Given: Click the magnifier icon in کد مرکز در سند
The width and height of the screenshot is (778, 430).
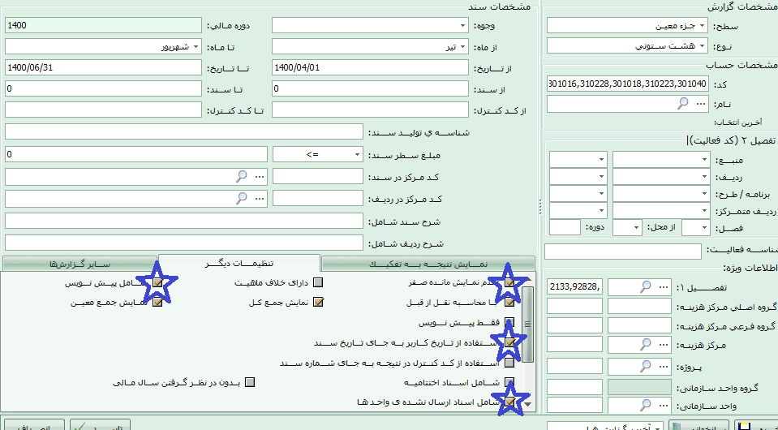Looking at the screenshot, I should coord(241,176).
